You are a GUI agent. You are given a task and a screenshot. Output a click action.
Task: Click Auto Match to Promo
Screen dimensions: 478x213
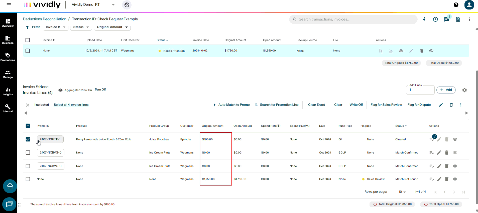coord(231,105)
